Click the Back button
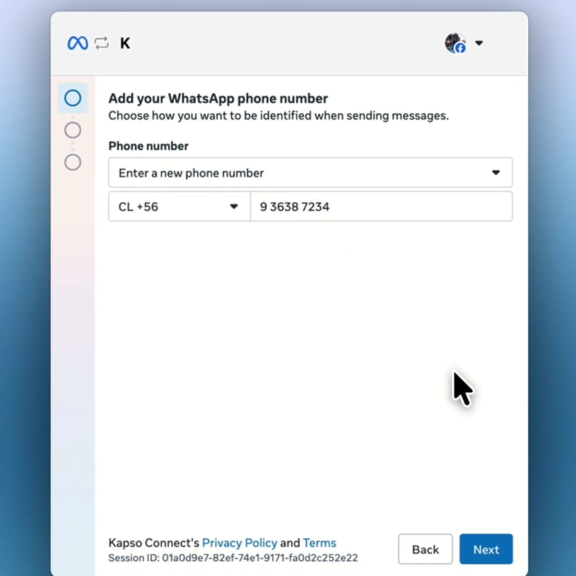Viewport: 576px width, 576px height. pos(425,549)
